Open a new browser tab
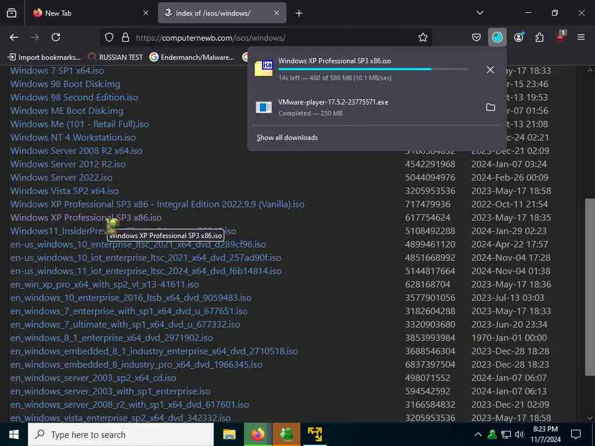The image size is (595, 446). point(299,13)
